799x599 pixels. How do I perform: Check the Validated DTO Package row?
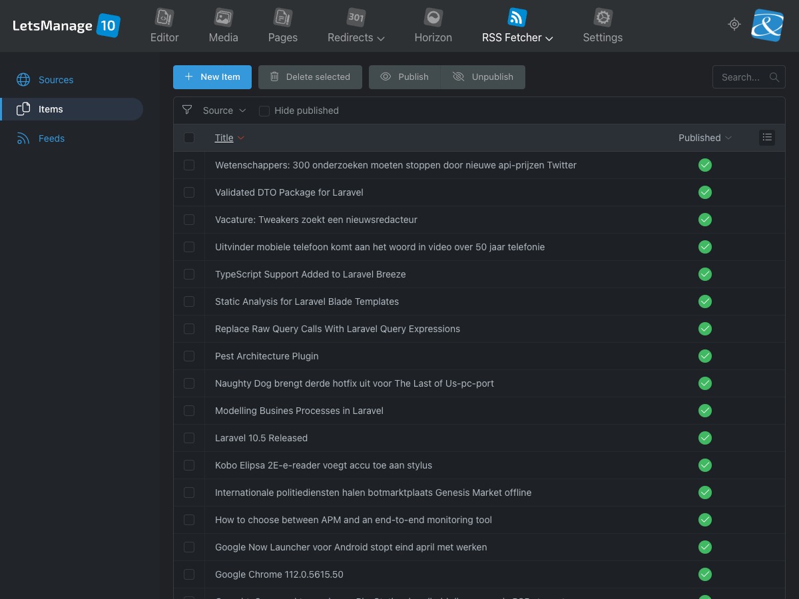click(x=189, y=192)
